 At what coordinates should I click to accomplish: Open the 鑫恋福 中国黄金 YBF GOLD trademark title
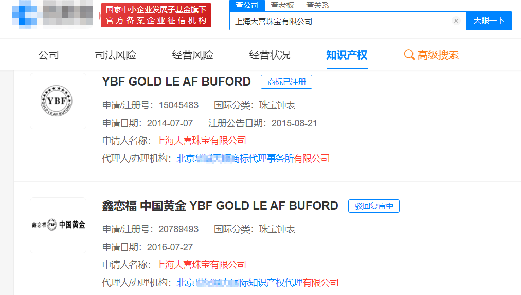[x=220, y=206]
